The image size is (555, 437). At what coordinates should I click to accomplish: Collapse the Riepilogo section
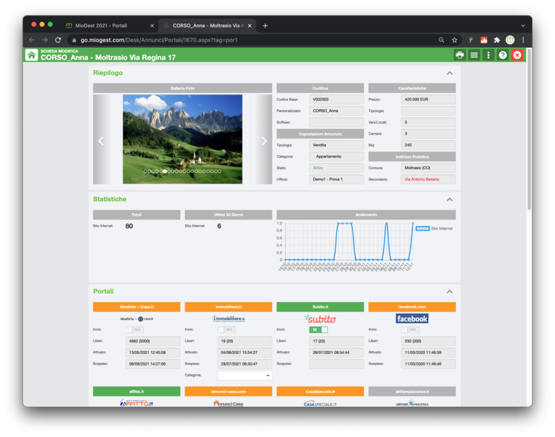pyautogui.click(x=450, y=73)
